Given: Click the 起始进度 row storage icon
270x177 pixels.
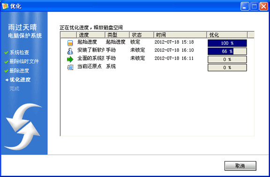Looking at the screenshot, I should click(70, 43).
